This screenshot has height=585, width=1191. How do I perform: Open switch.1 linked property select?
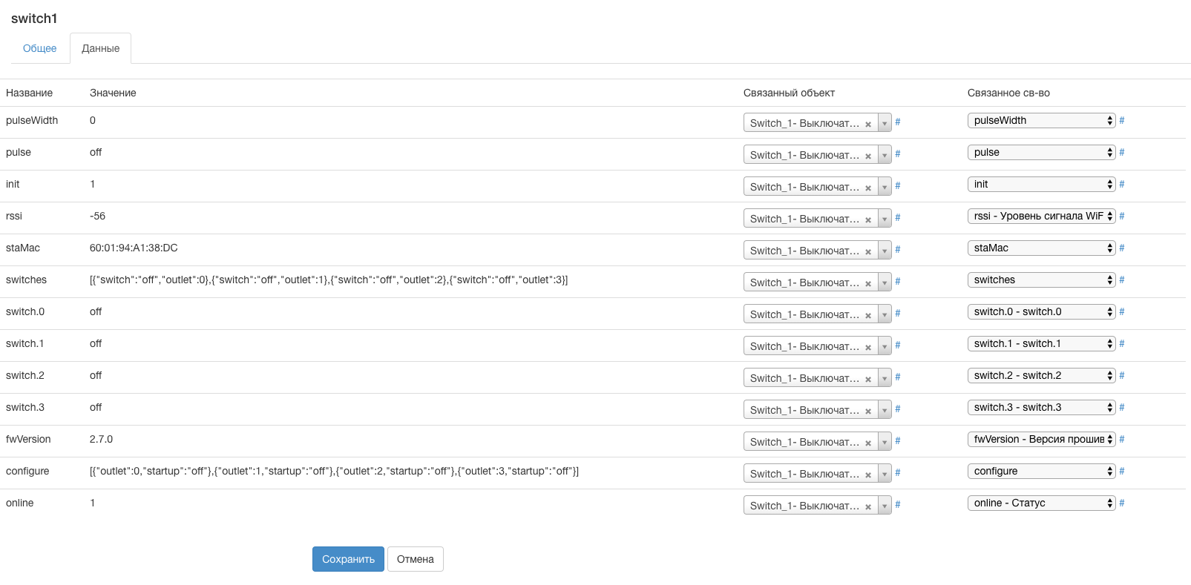1040,343
